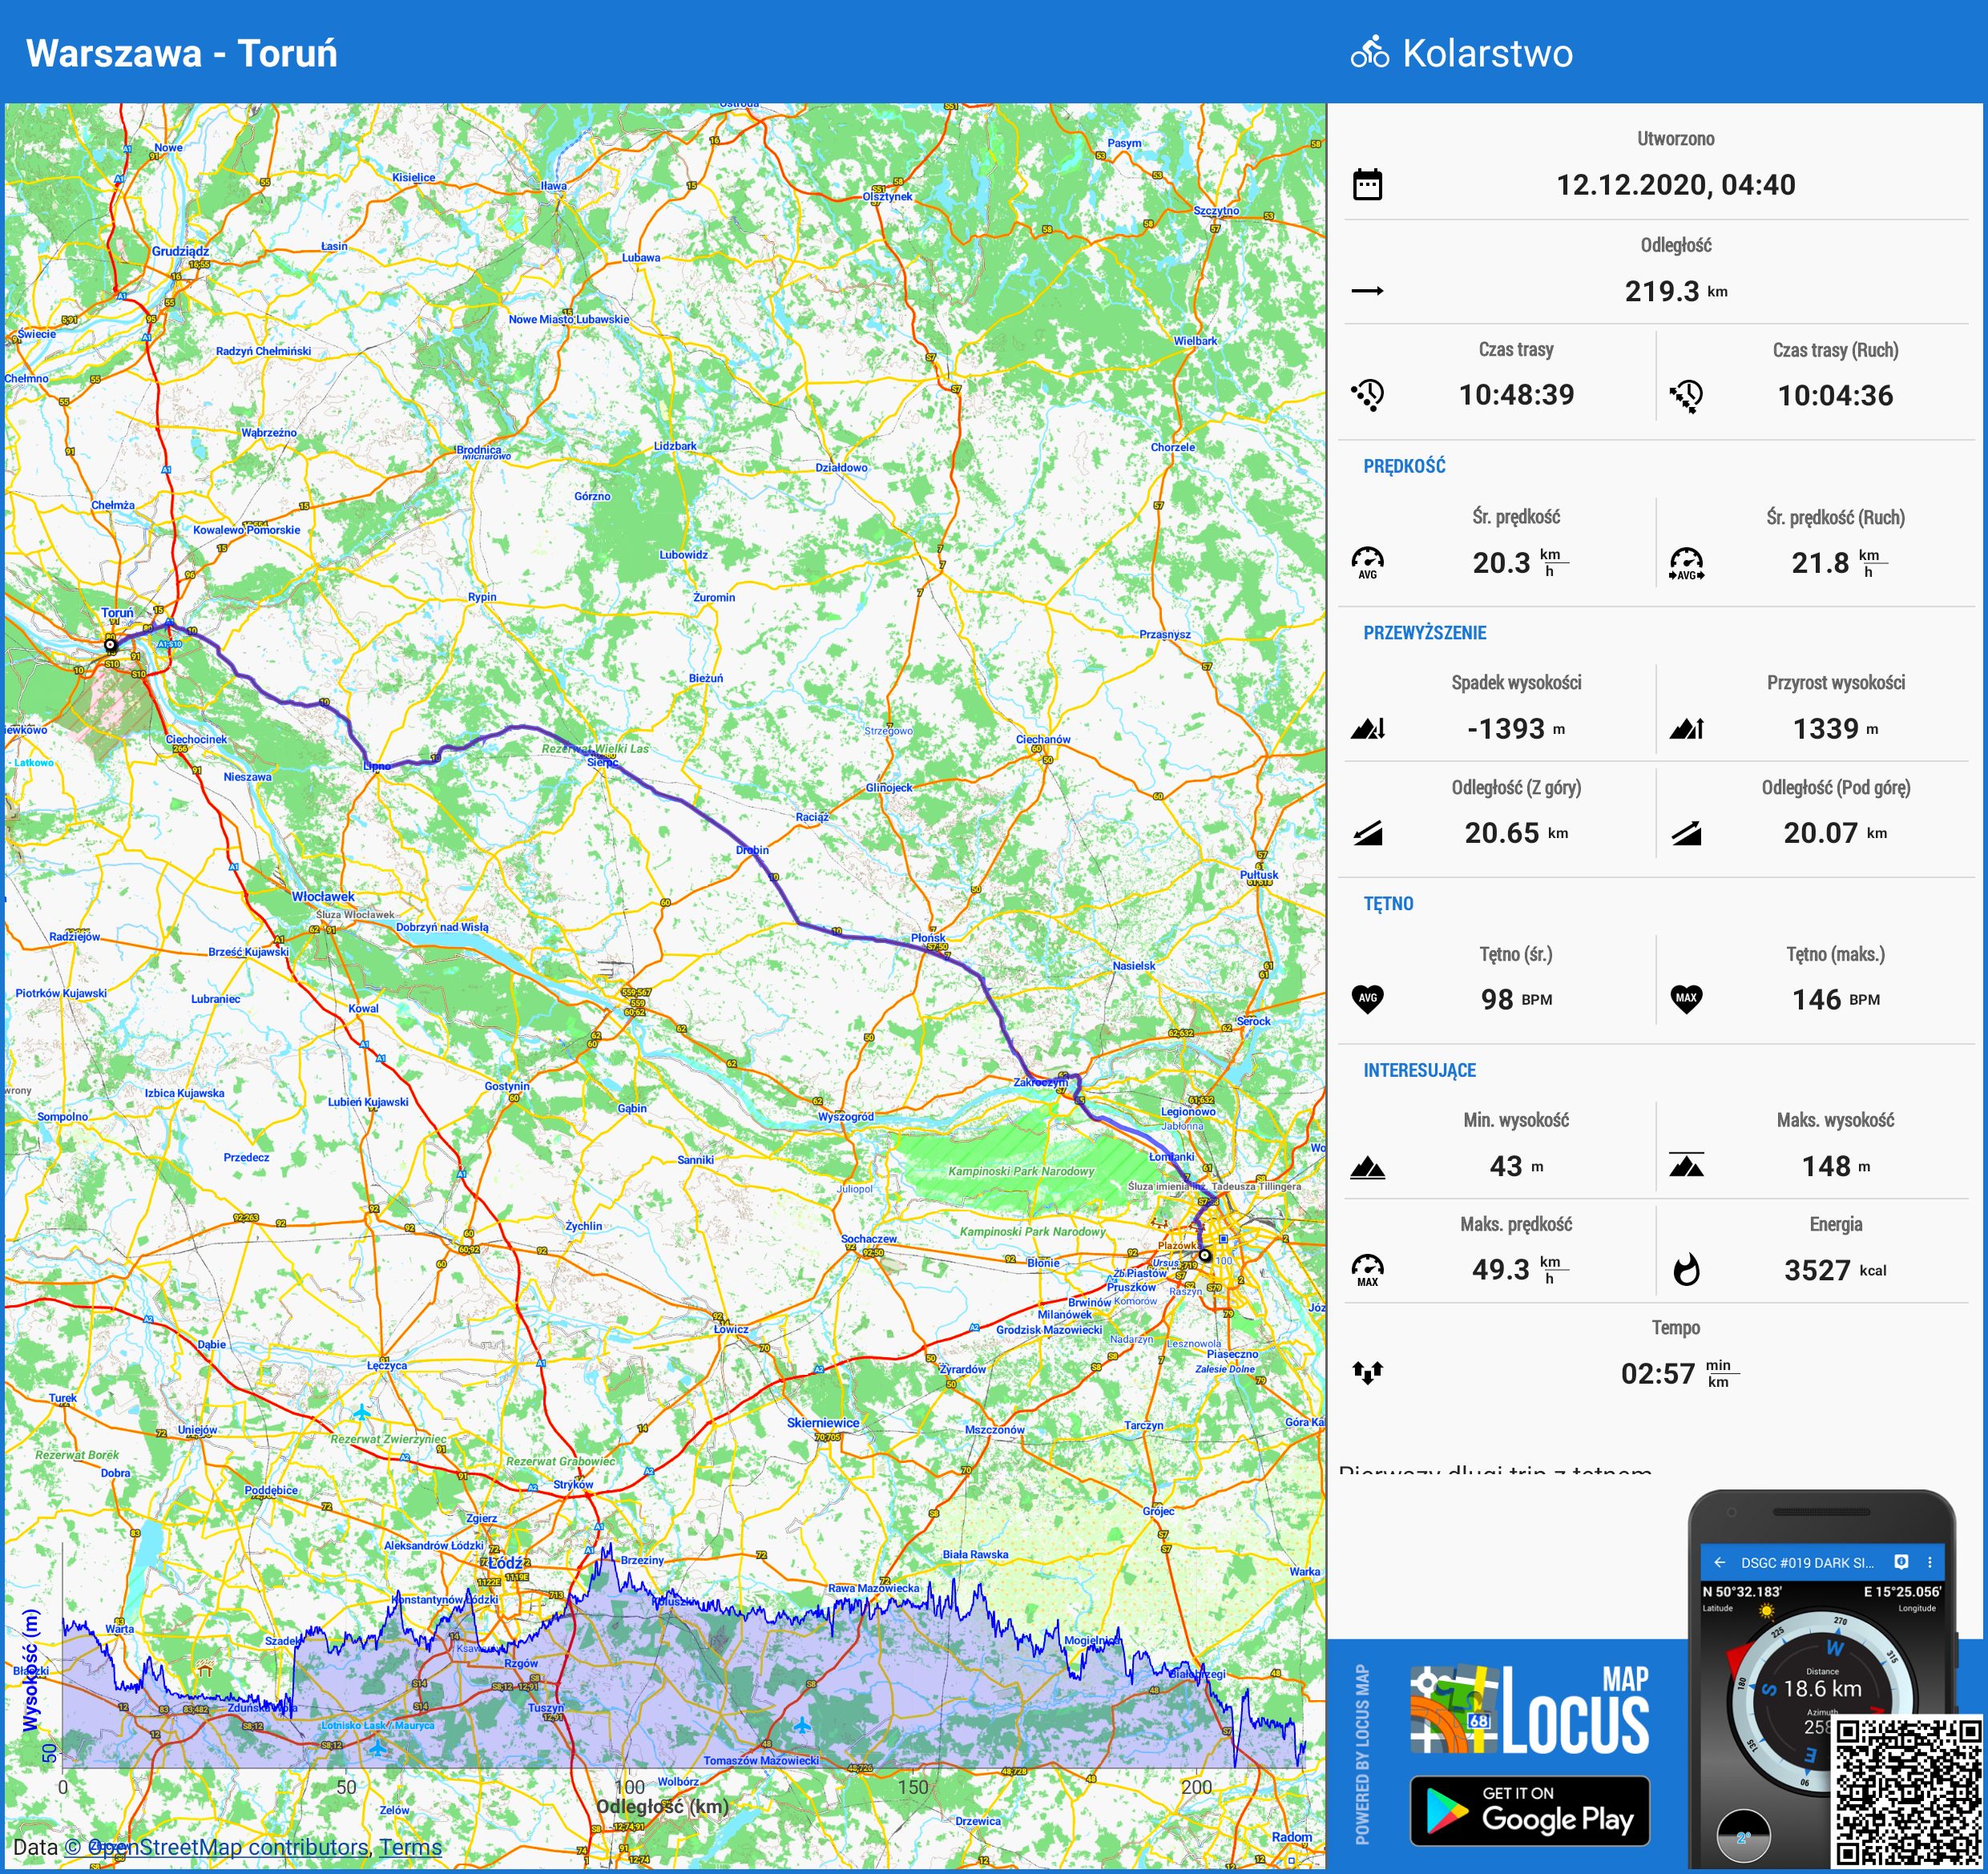The height and width of the screenshot is (1874, 1988).
Task: Click the cycling bicycle icon in header
Action: pyautogui.click(x=1369, y=52)
